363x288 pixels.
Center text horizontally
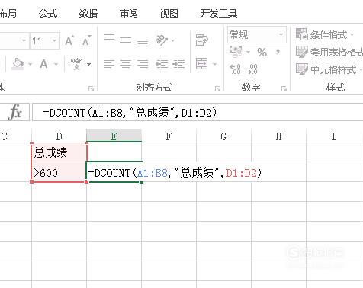126,64
